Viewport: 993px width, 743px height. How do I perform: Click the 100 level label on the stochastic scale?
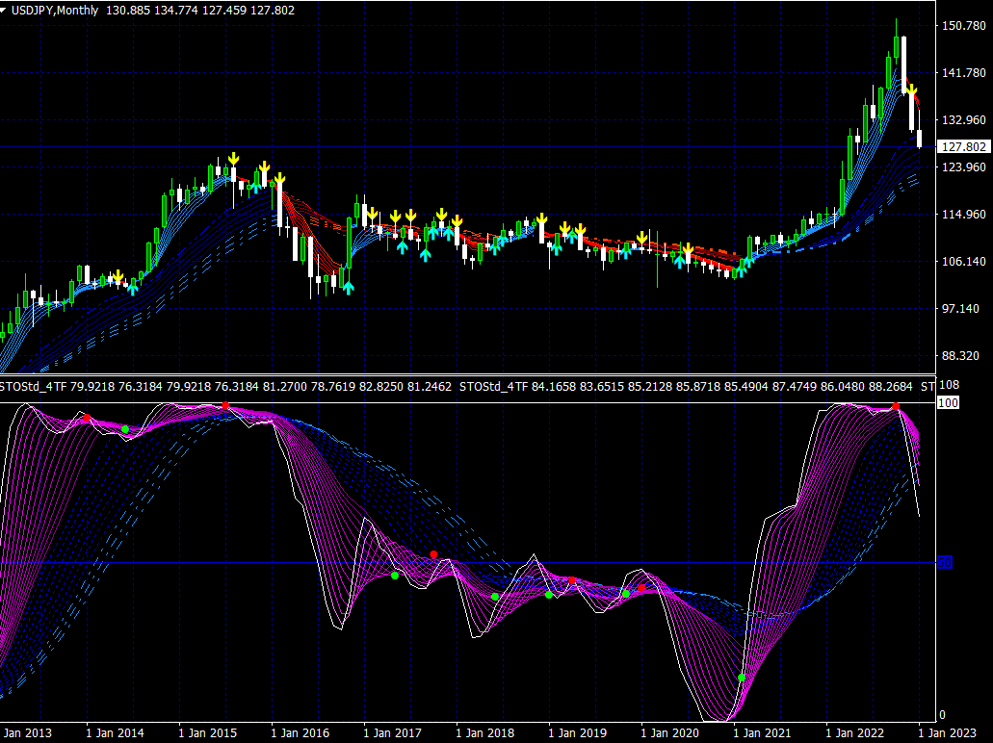click(x=947, y=402)
